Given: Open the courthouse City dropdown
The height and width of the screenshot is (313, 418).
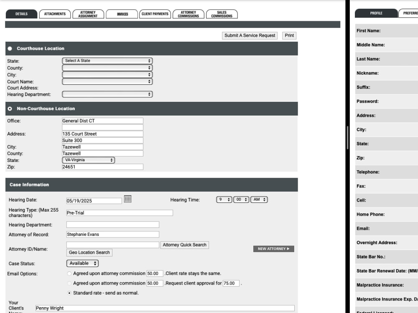Looking at the screenshot, I should pyautogui.click(x=107, y=75).
